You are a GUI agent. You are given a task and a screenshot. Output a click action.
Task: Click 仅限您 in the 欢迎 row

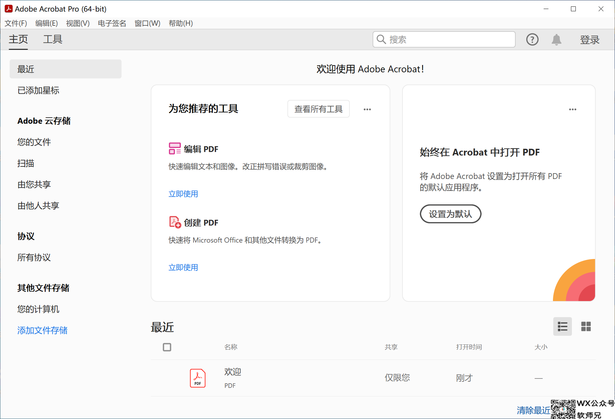(x=397, y=378)
